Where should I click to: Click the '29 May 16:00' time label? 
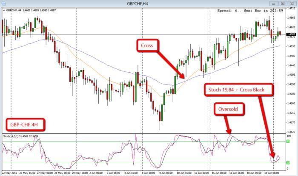tap(80, 173)
